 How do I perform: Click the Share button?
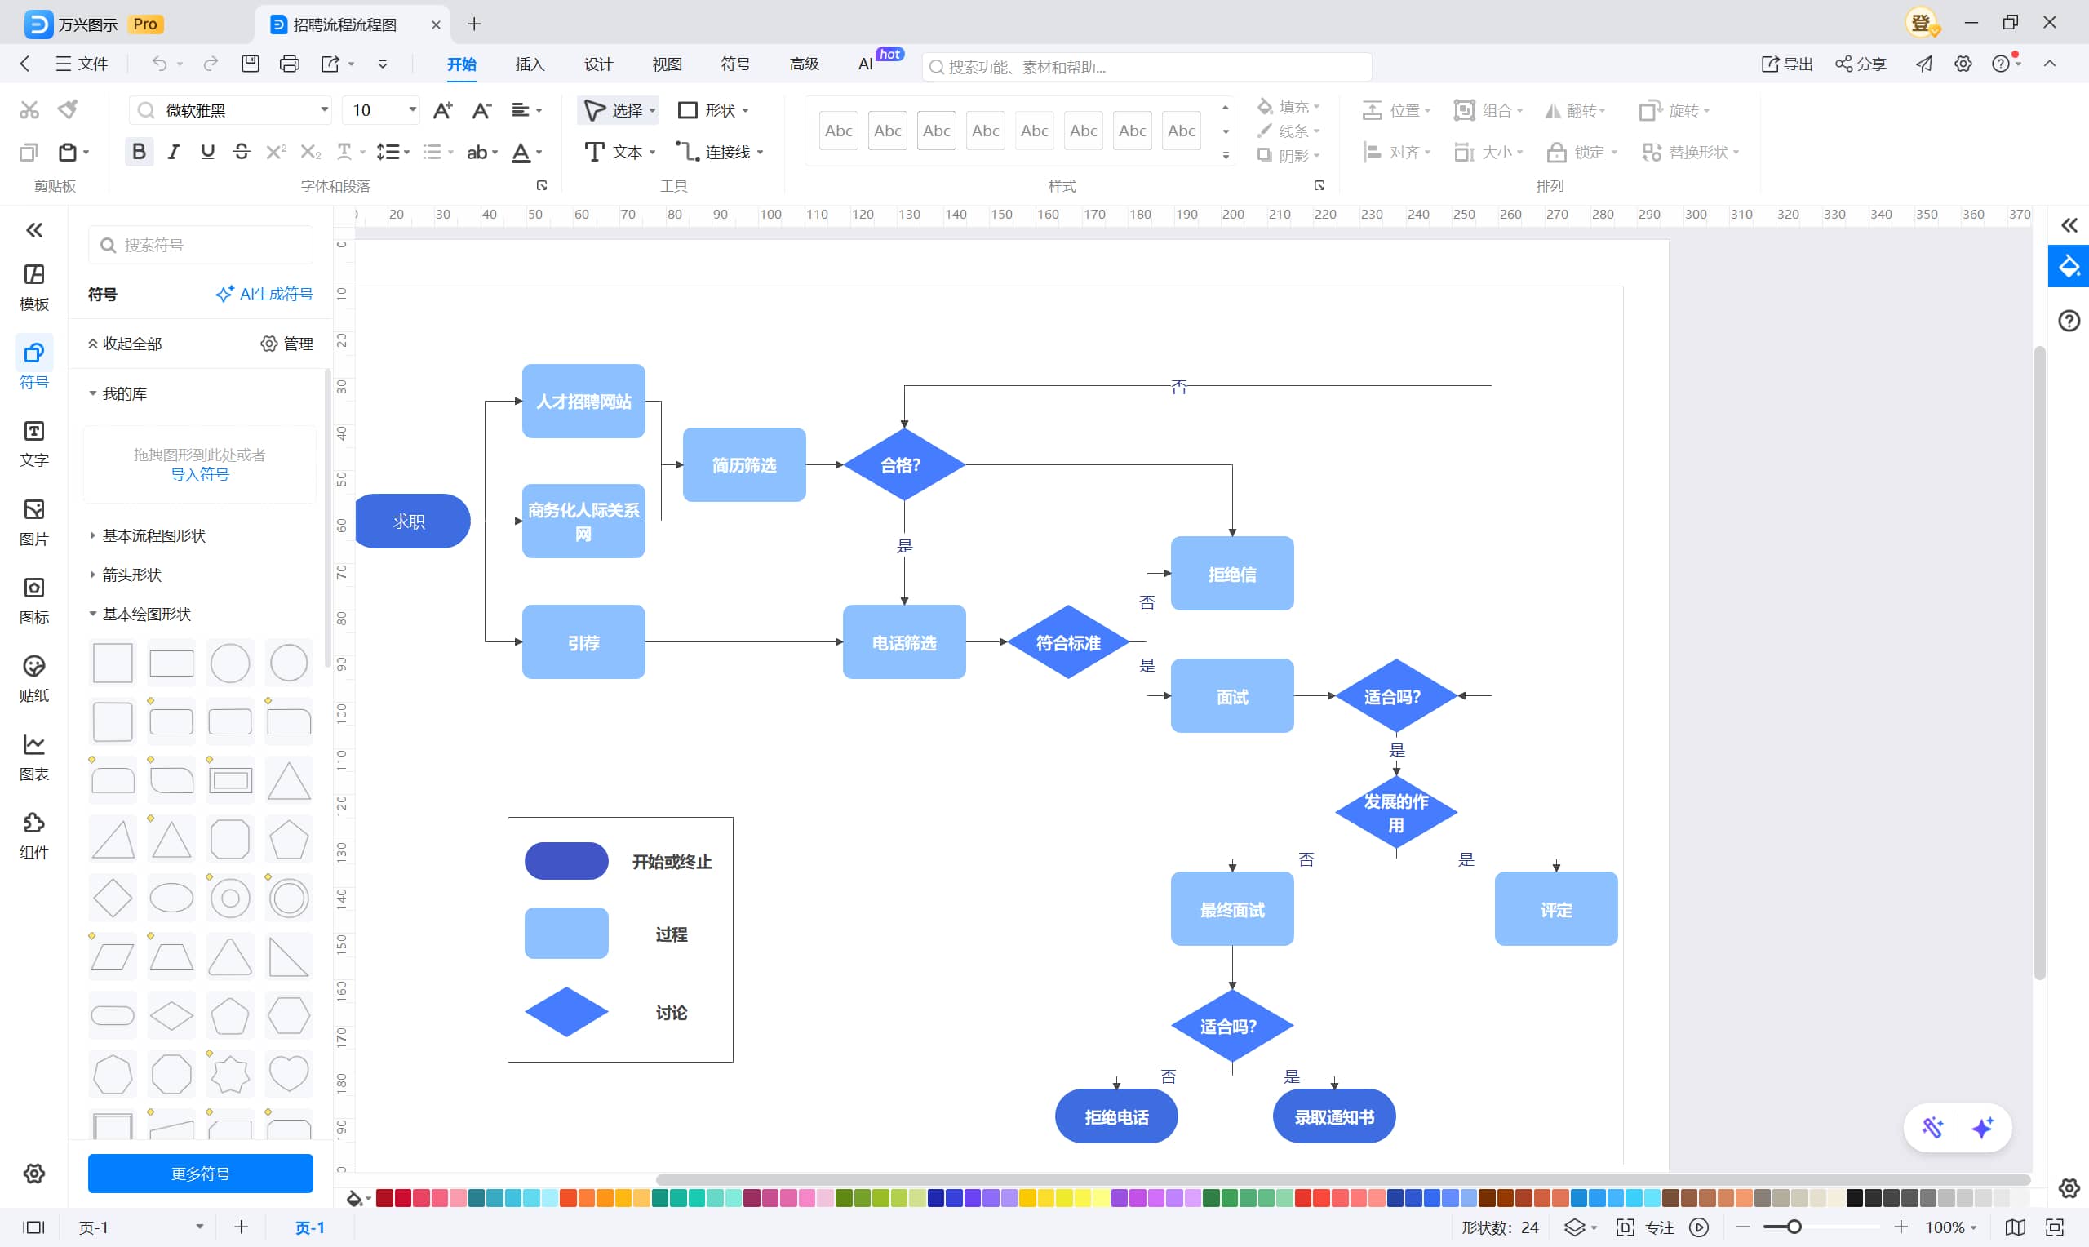tap(1861, 64)
